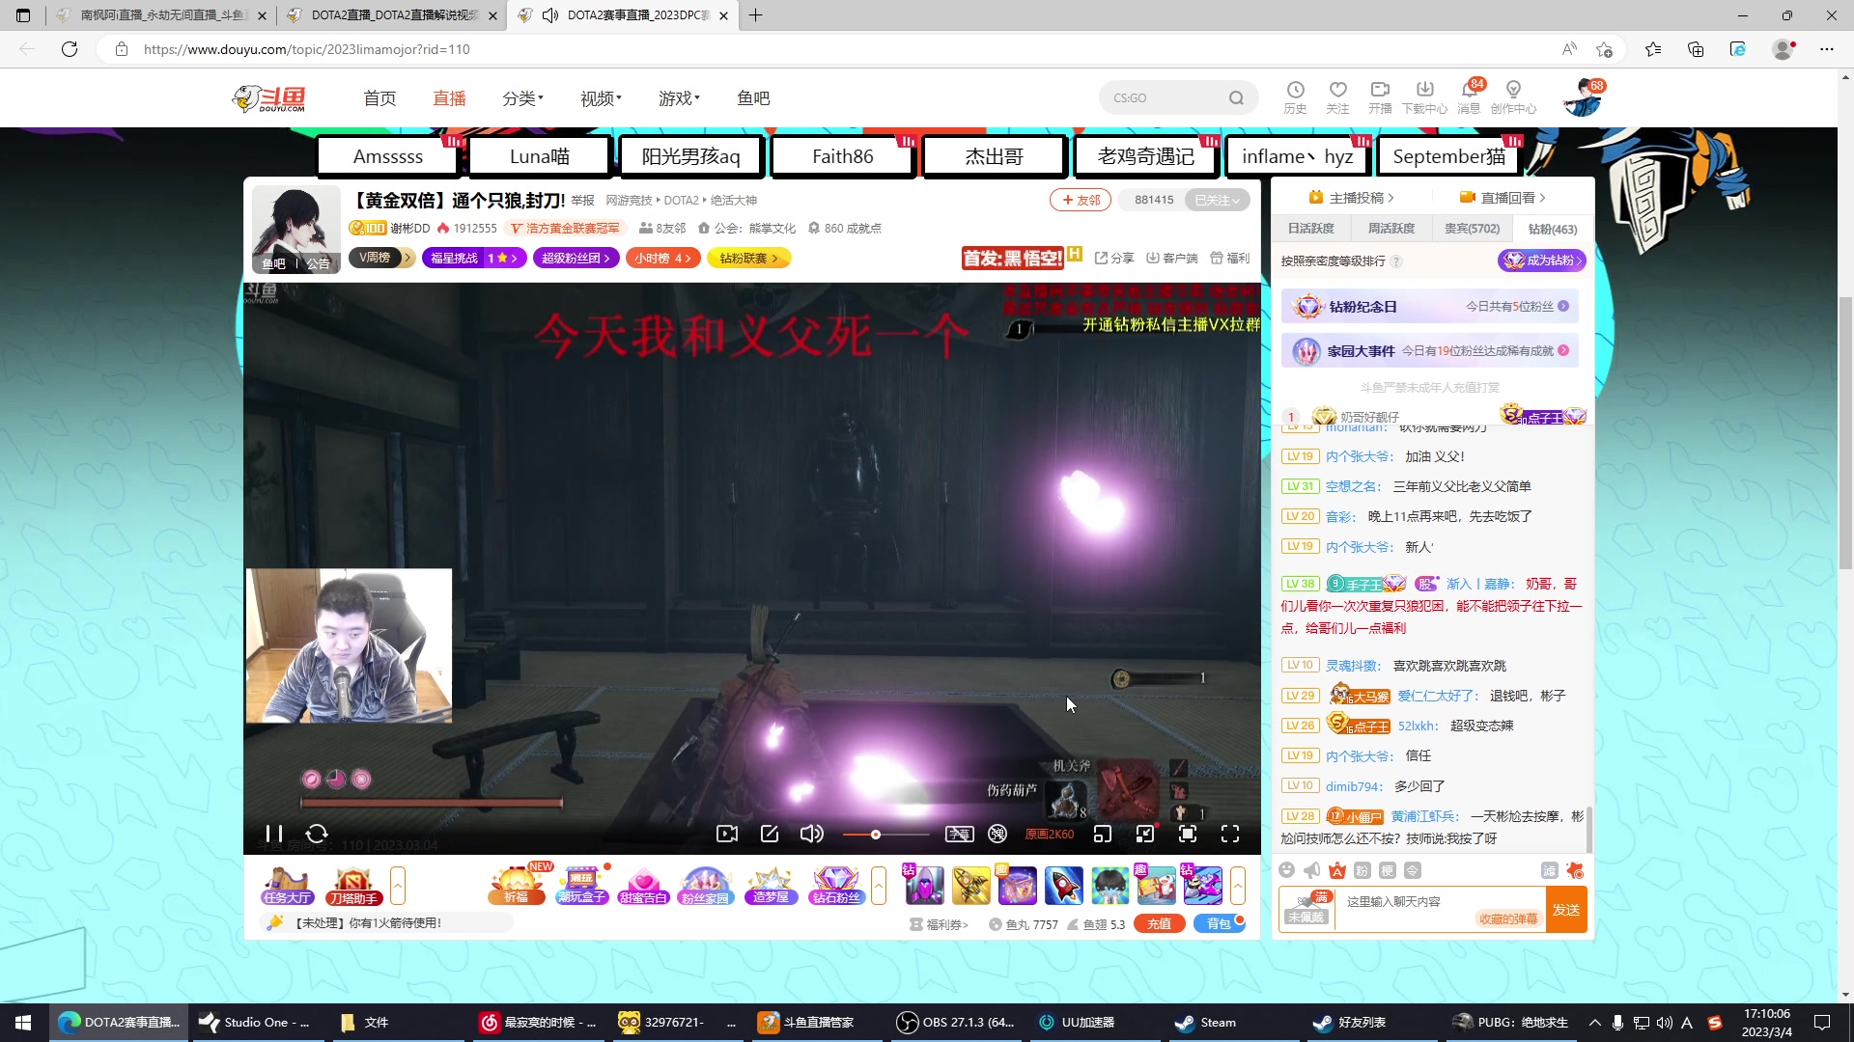Open Steam from the taskbar
This screenshot has width=1854, height=1042.
(x=1205, y=1023)
